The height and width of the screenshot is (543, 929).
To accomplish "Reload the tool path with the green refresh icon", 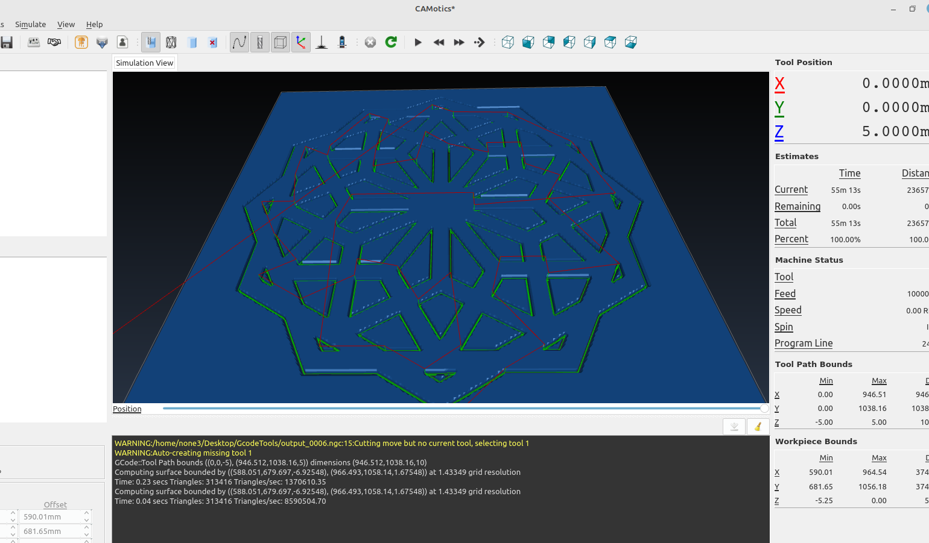I will tap(390, 42).
